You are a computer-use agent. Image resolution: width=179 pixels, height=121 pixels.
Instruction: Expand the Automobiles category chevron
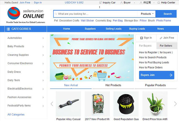(x=43, y=38)
